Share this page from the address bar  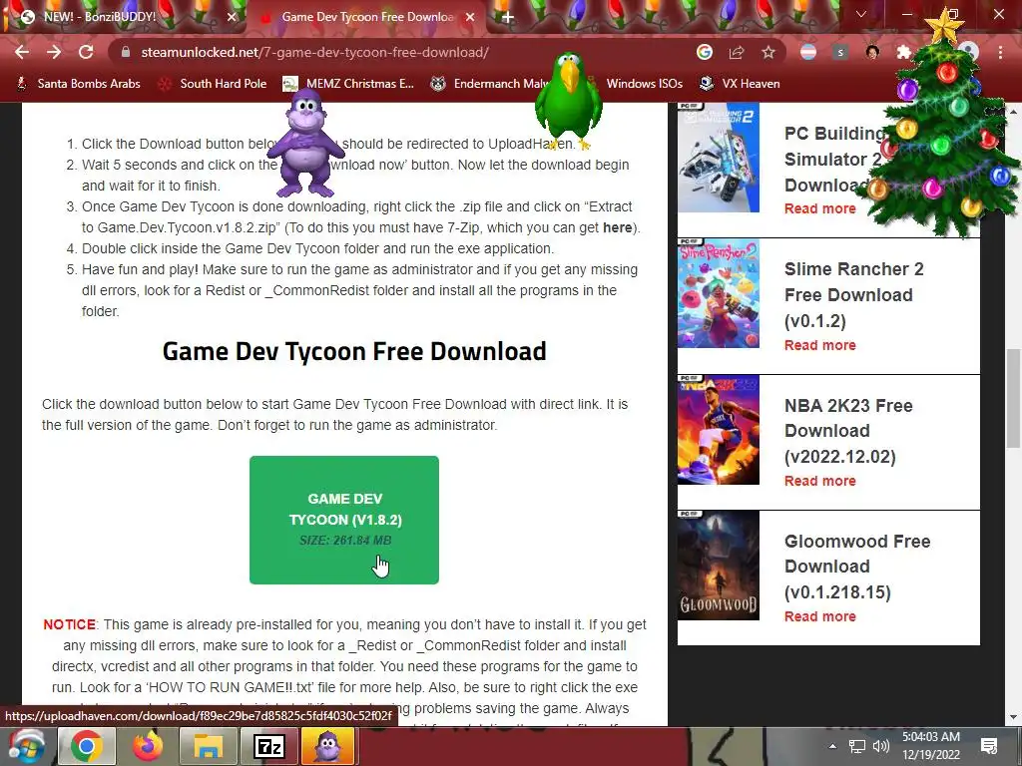pos(737,52)
